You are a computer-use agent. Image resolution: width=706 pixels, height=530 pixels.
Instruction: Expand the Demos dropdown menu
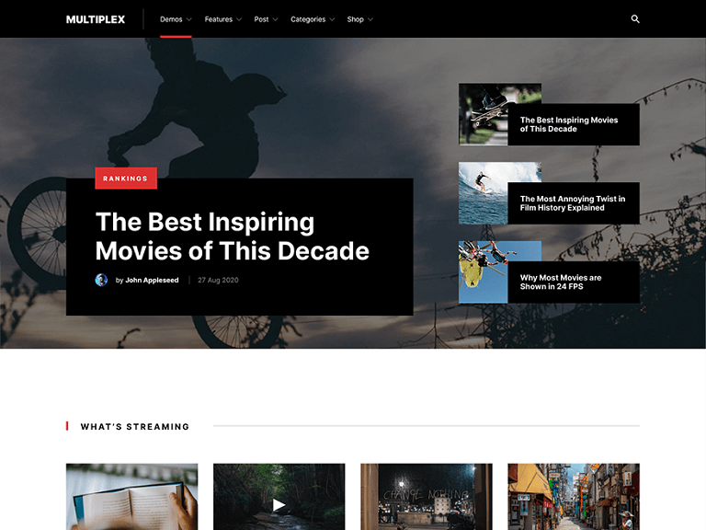[176, 19]
